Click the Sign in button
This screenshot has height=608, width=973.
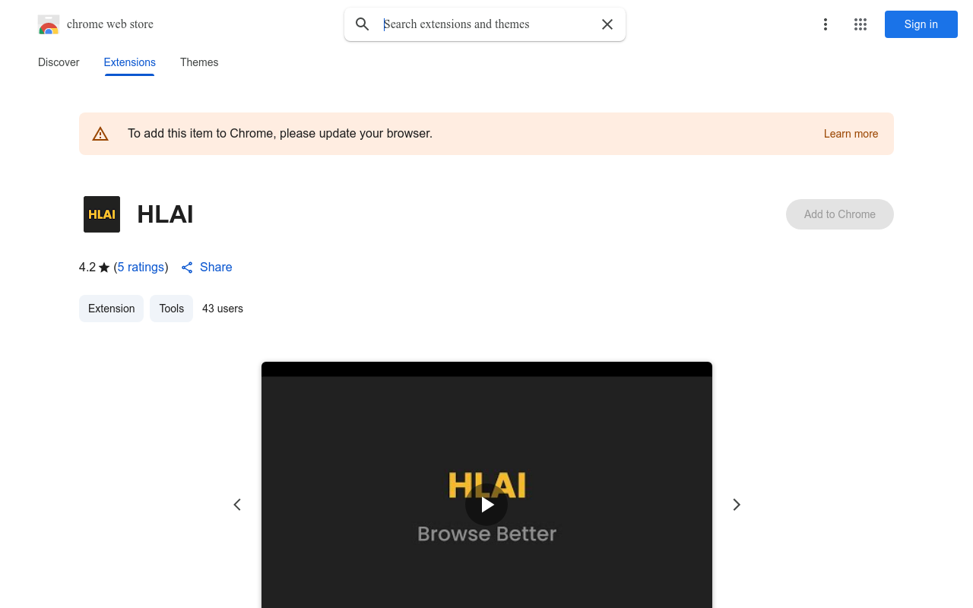pyautogui.click(x=921, y=24)
